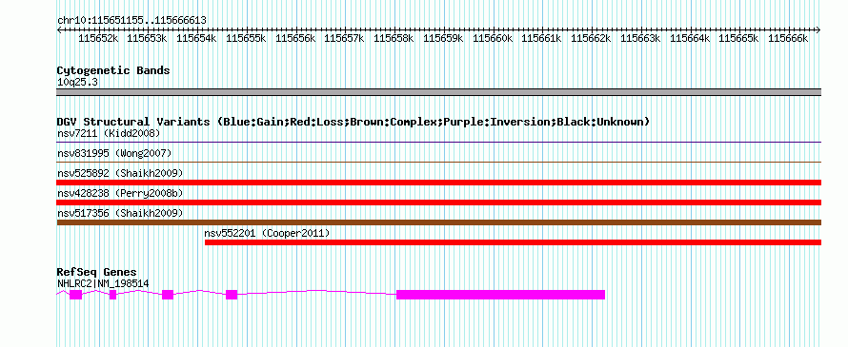Screen dimensions: 848x347
Task: Click the 115659k ruler tick label
Action: pos(443,38)
